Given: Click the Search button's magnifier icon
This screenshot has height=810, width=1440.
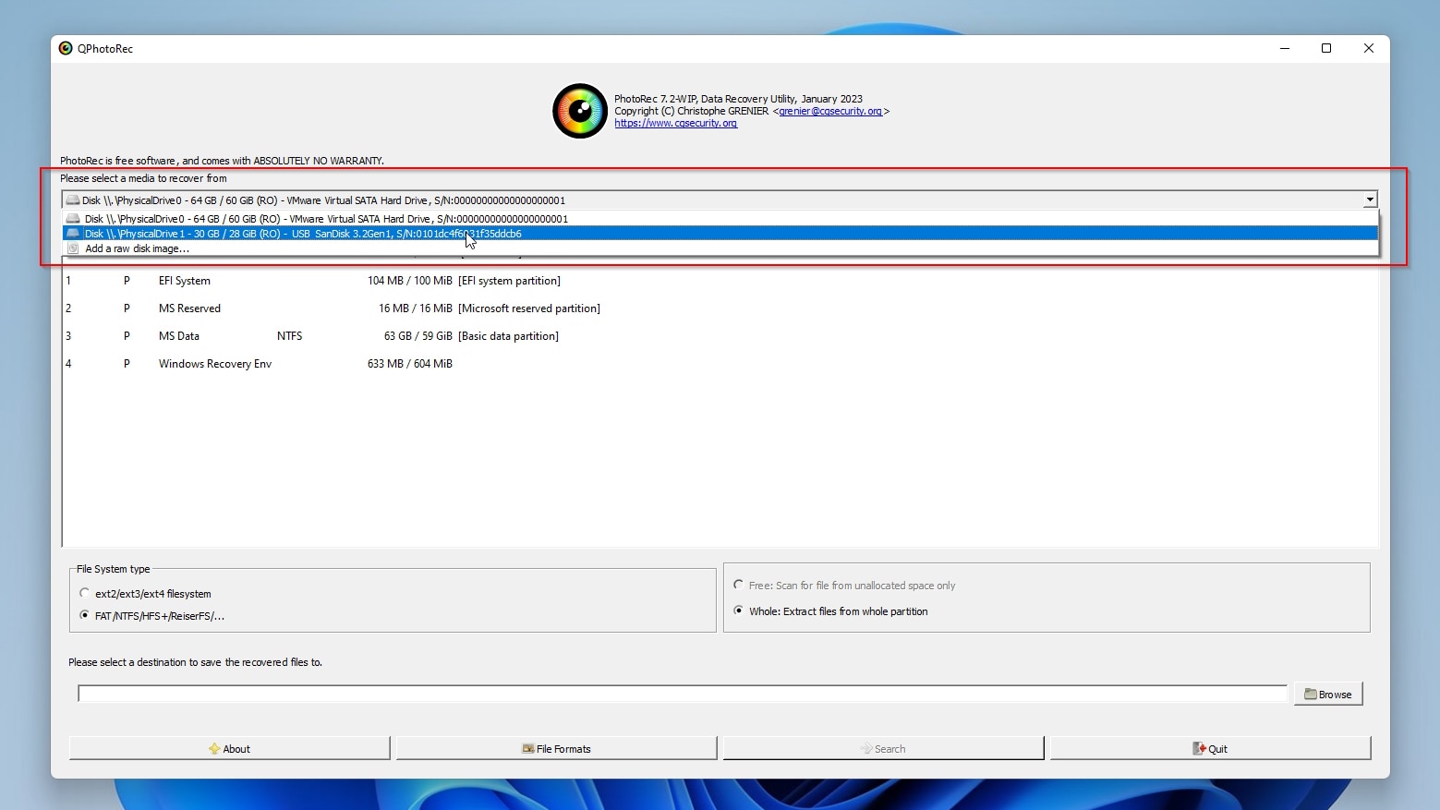Looking at the screenshot, I should tap(865, 748).
